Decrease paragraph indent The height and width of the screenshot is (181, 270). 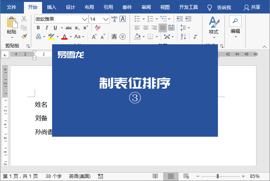coord(180,19)
